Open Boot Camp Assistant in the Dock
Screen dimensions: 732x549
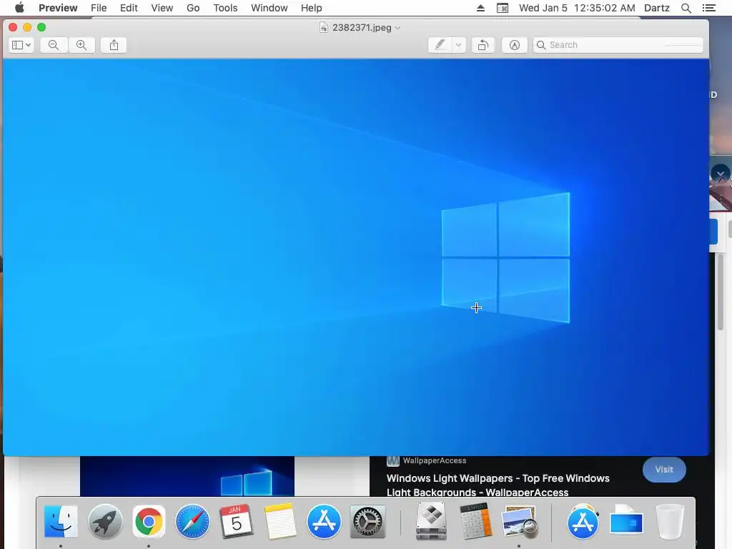coord(431,520)
